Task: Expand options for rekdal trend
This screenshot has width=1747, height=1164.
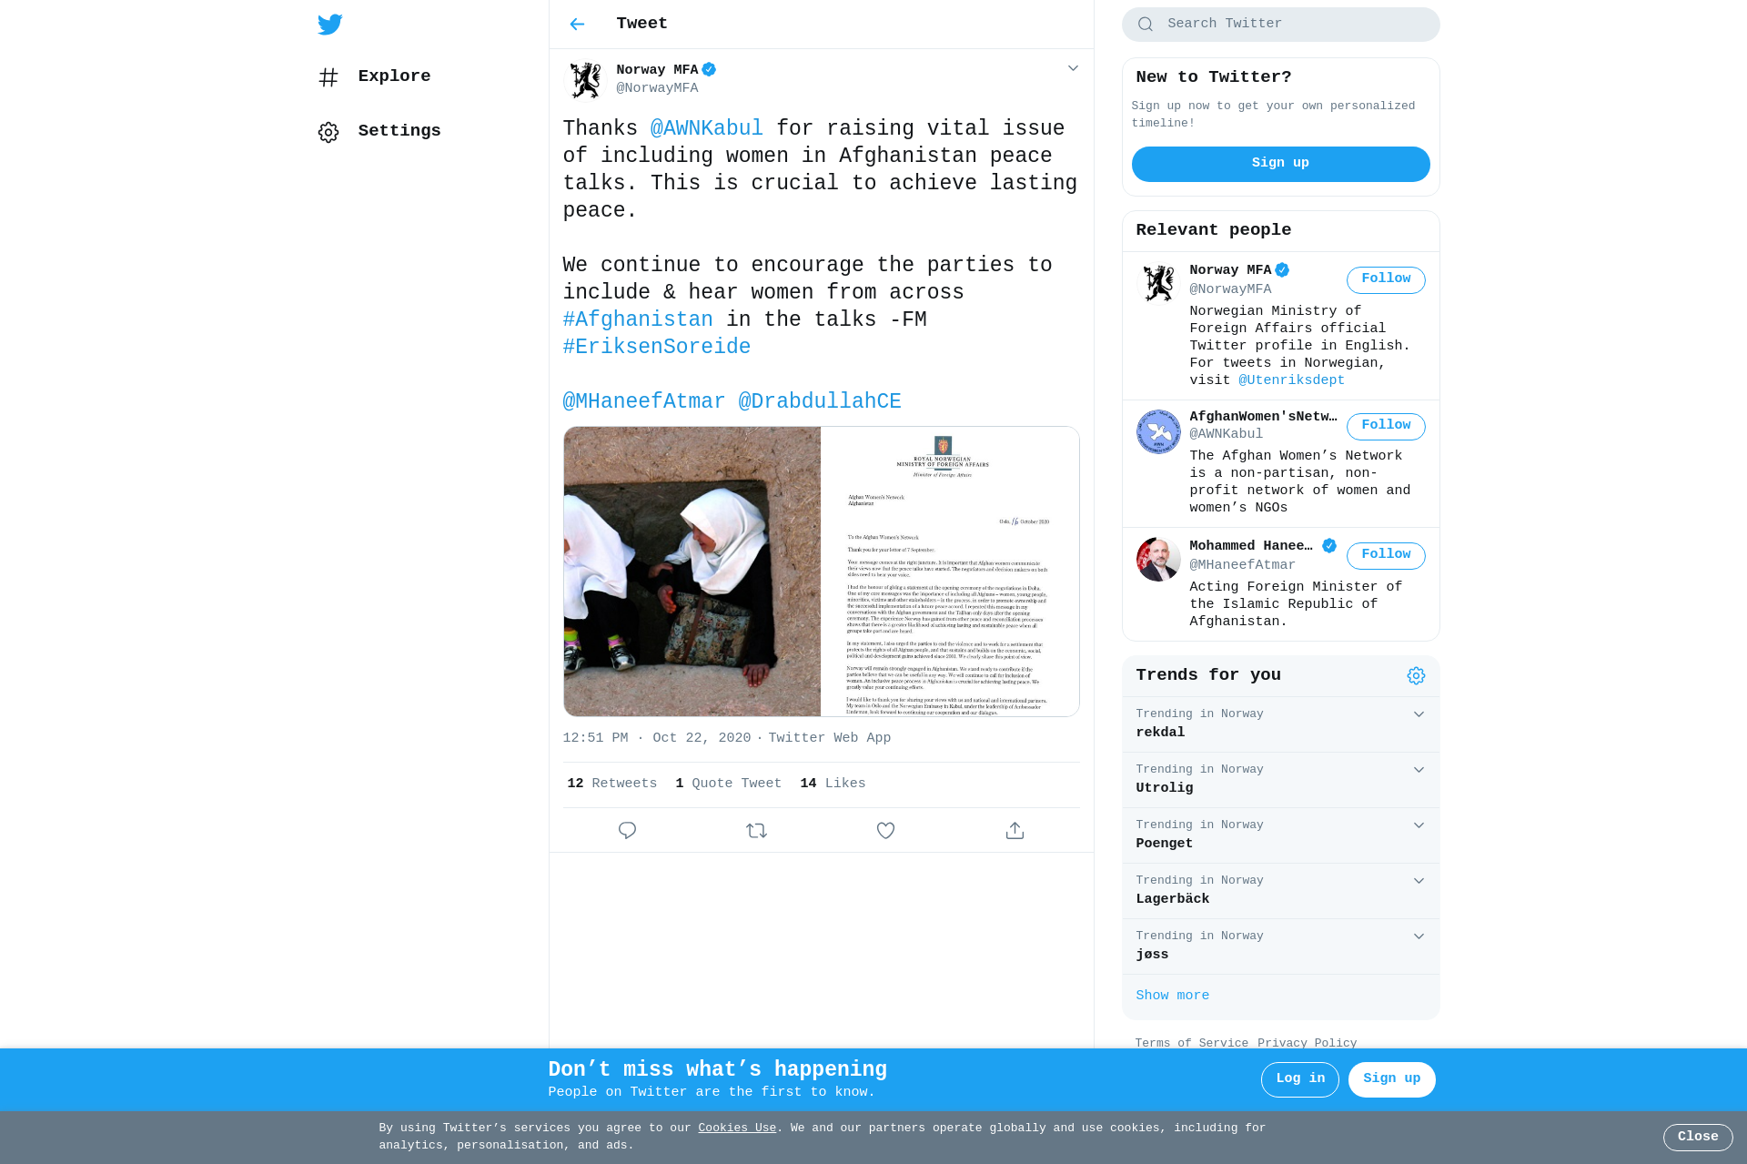Action: pyautogui.click(x=1419, y=714)
